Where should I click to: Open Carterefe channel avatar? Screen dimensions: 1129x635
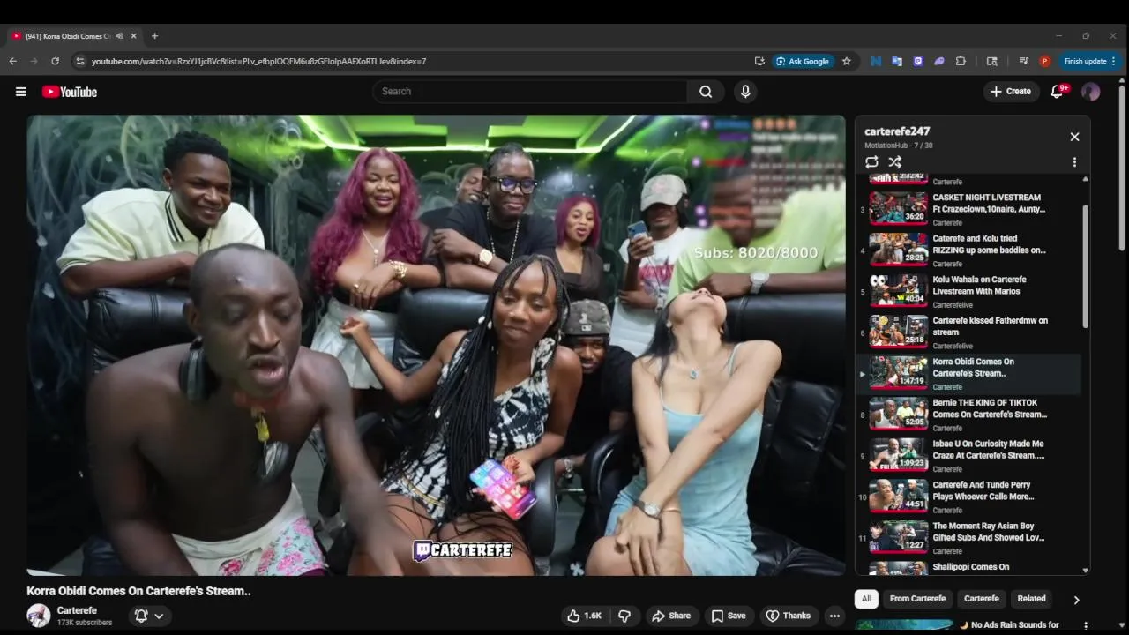click(x=38, y=616)
